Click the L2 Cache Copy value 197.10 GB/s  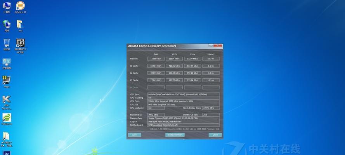pos(192,73)
